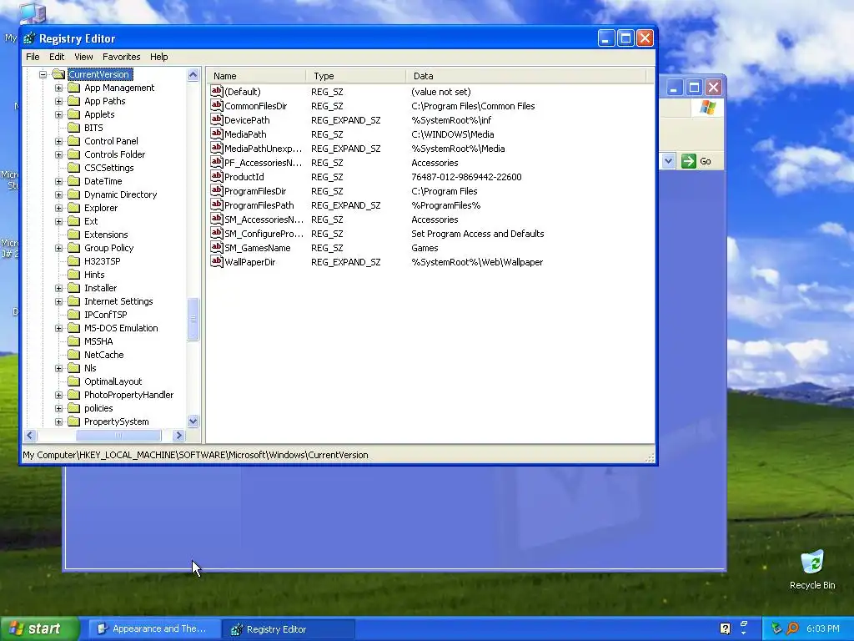The image size is (854, 641).
Task: Click the Start button
Action: pyautogui.click(x=39, y=628)
